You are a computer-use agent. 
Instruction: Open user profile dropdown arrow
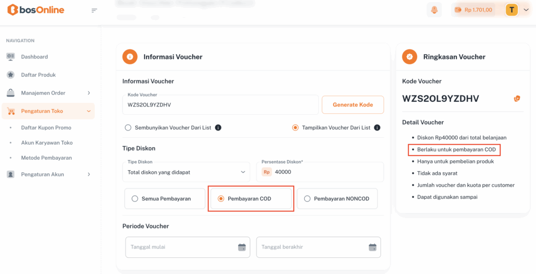[526, 10]
